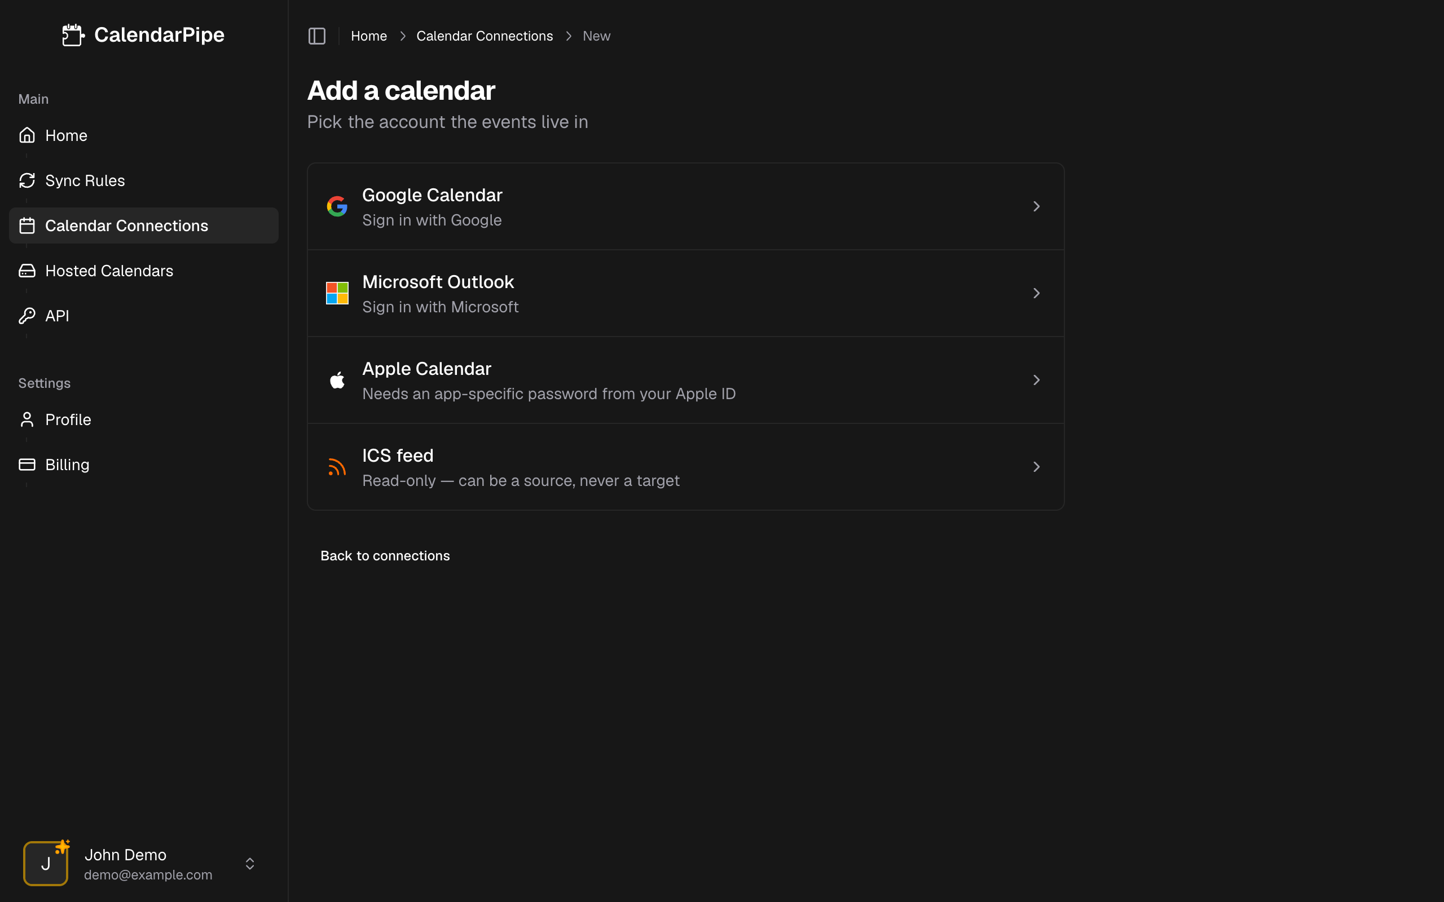Viewport: 1444px width, 902px height.
Task: Click the Home breadcrumb link
Action: [369, 36]
